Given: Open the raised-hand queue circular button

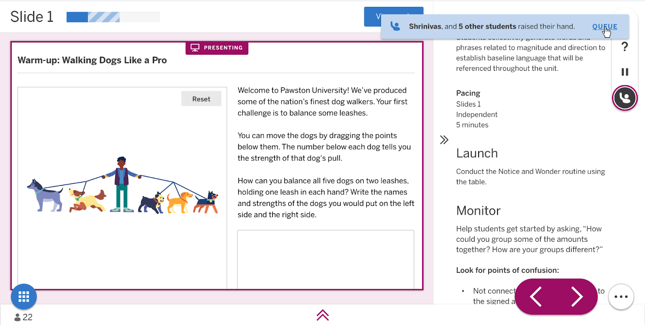Looking at the screenshot, I should point(625,98).
